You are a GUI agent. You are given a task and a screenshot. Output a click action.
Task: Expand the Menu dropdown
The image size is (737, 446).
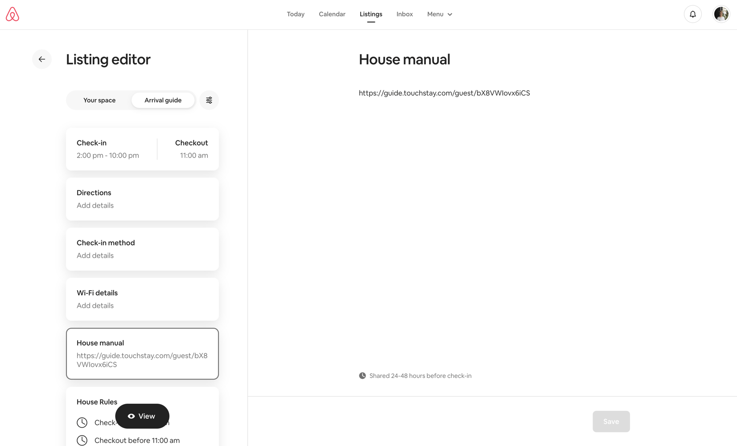[439, 14]
